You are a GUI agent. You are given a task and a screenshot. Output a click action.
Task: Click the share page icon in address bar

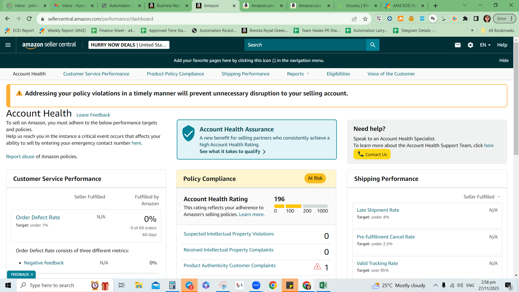pos(354,19)
